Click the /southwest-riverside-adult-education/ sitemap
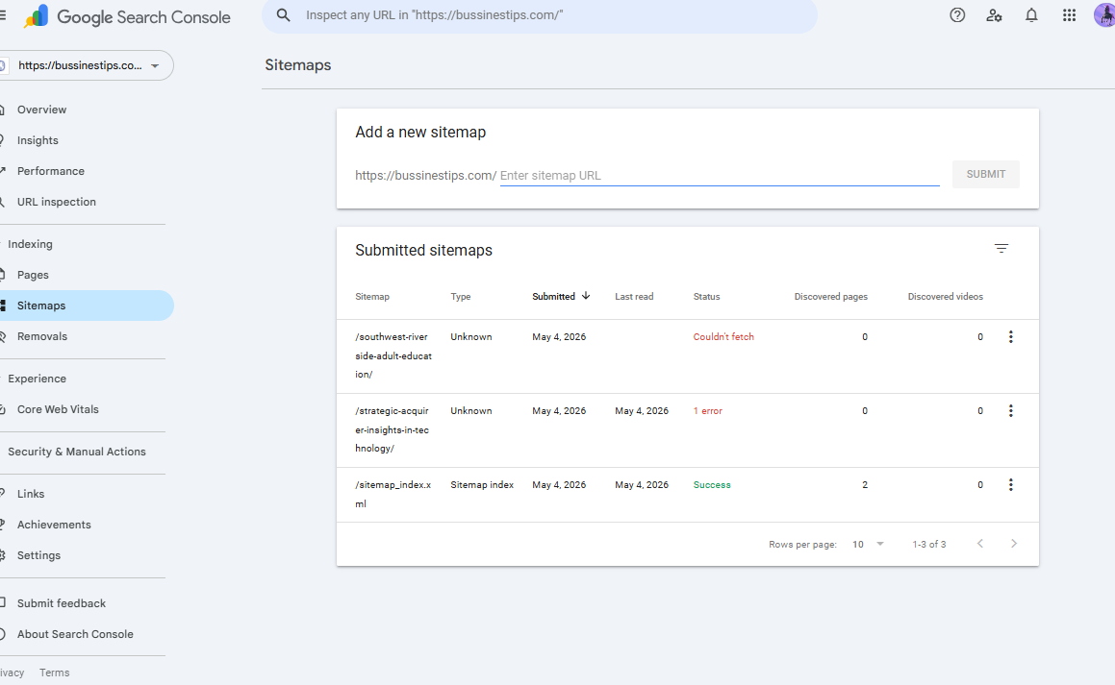The height and width of the screenshot is (685, 1115). pyautogui.click(x=393, y=355)
